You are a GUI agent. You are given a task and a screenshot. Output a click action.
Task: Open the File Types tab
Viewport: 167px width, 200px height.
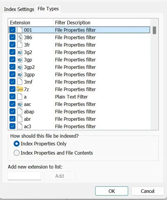coord(48,9)
